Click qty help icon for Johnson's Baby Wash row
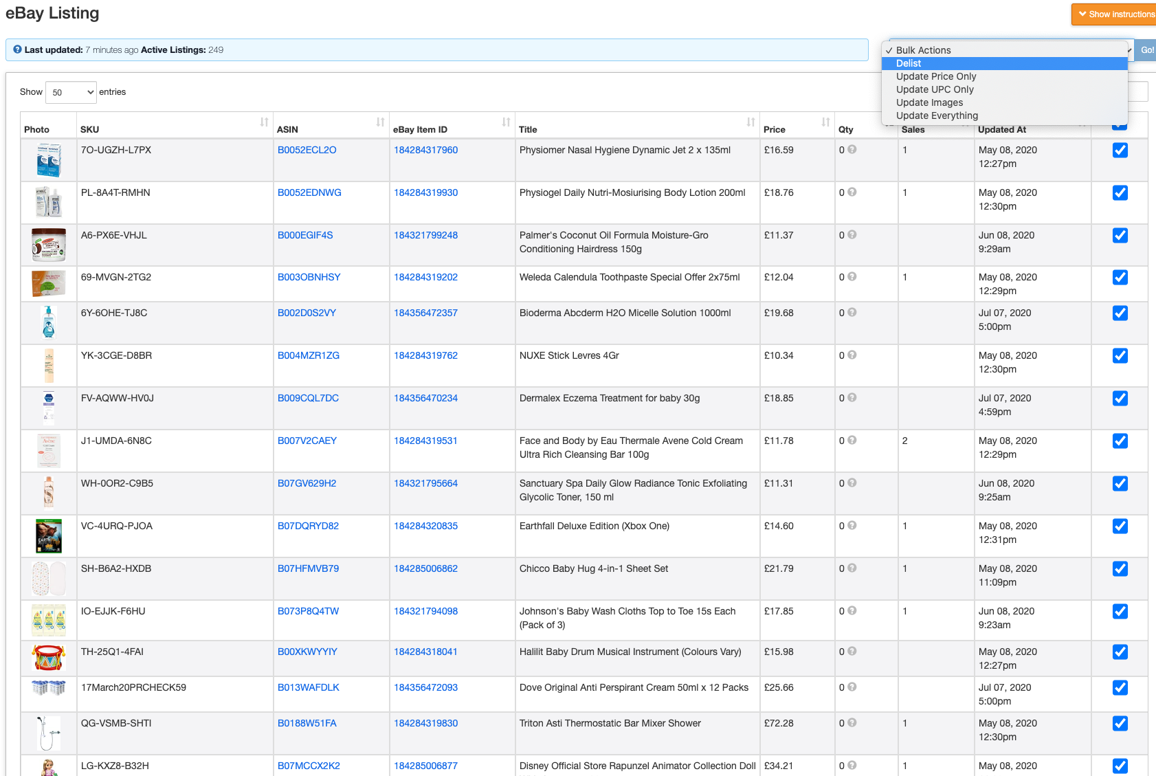Image resolution: width=1156 pixels, height=776 pixels. 852,610
